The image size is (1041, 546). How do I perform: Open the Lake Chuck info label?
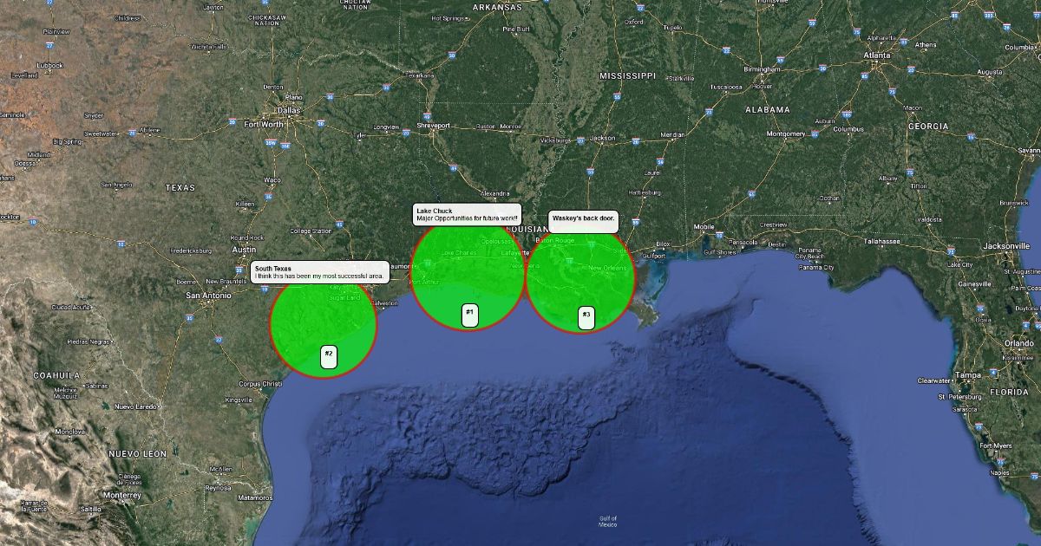pyautogui.click(x=468, y=215)
